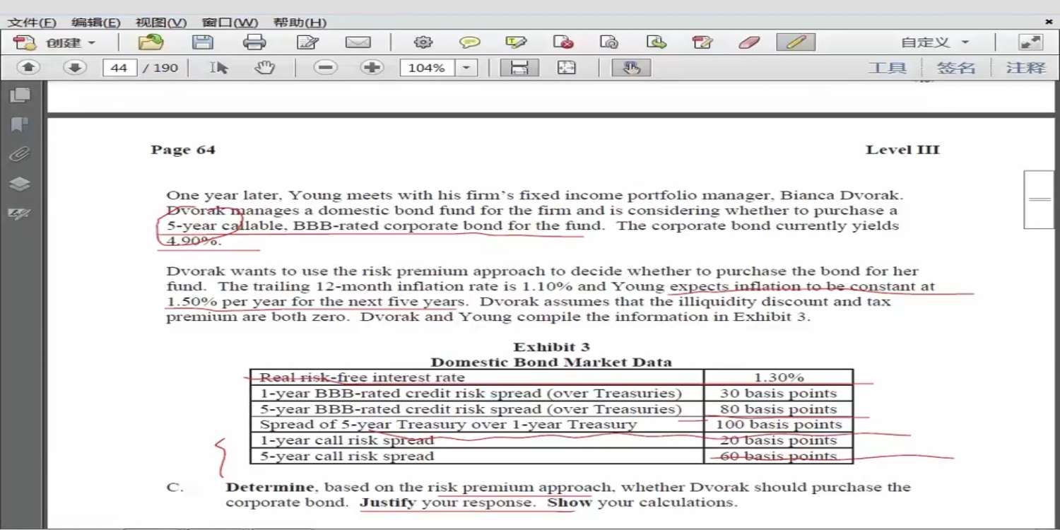The height and width of the screenshot is (530, 1060).
Task: Go to previous page with up arrow
Action: [x=28, y=68]
